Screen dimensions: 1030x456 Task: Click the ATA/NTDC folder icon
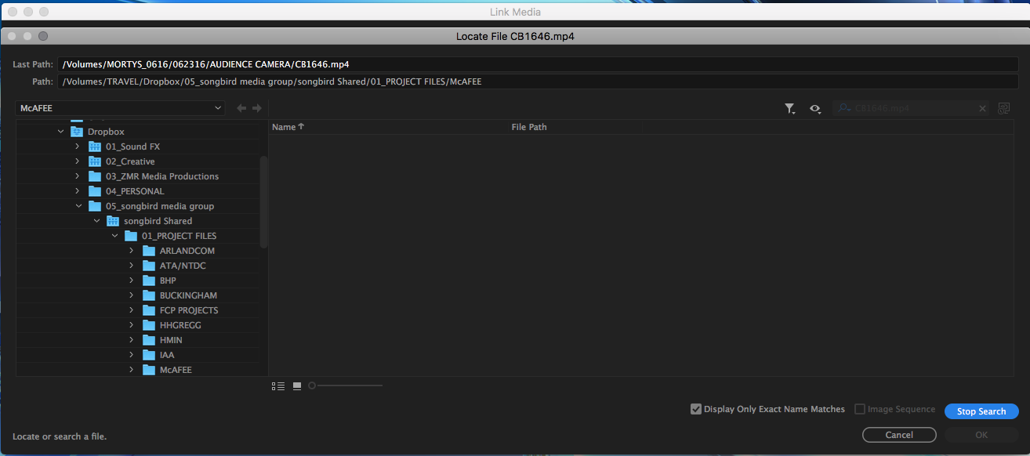[x=149, y=266]
